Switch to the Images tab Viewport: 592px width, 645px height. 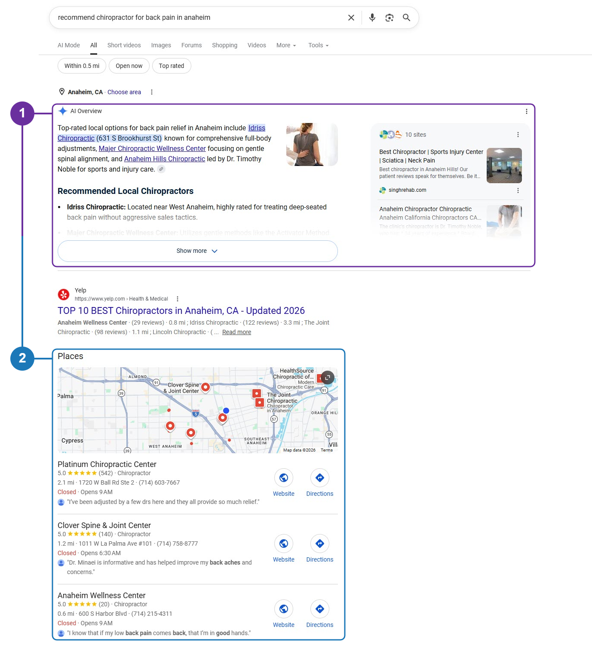coord(161,45)
